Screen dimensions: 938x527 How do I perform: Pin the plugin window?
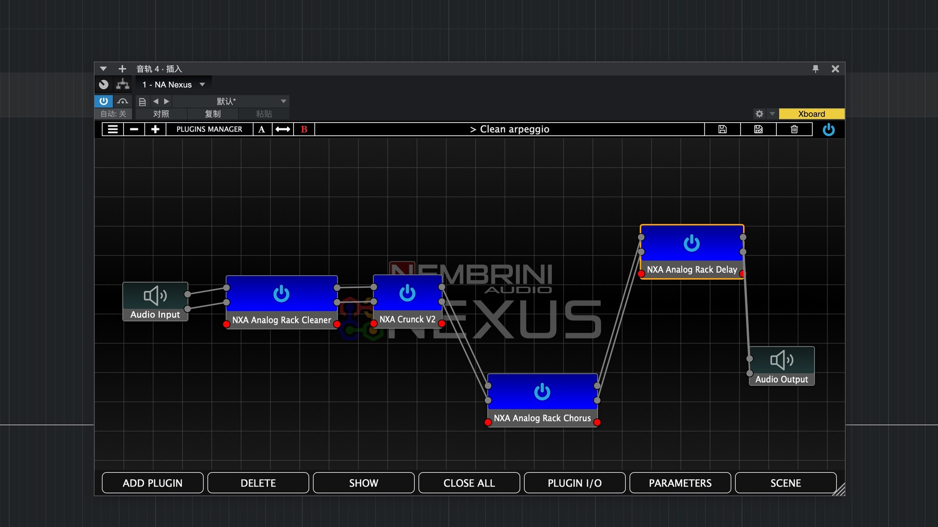(815, 69)
